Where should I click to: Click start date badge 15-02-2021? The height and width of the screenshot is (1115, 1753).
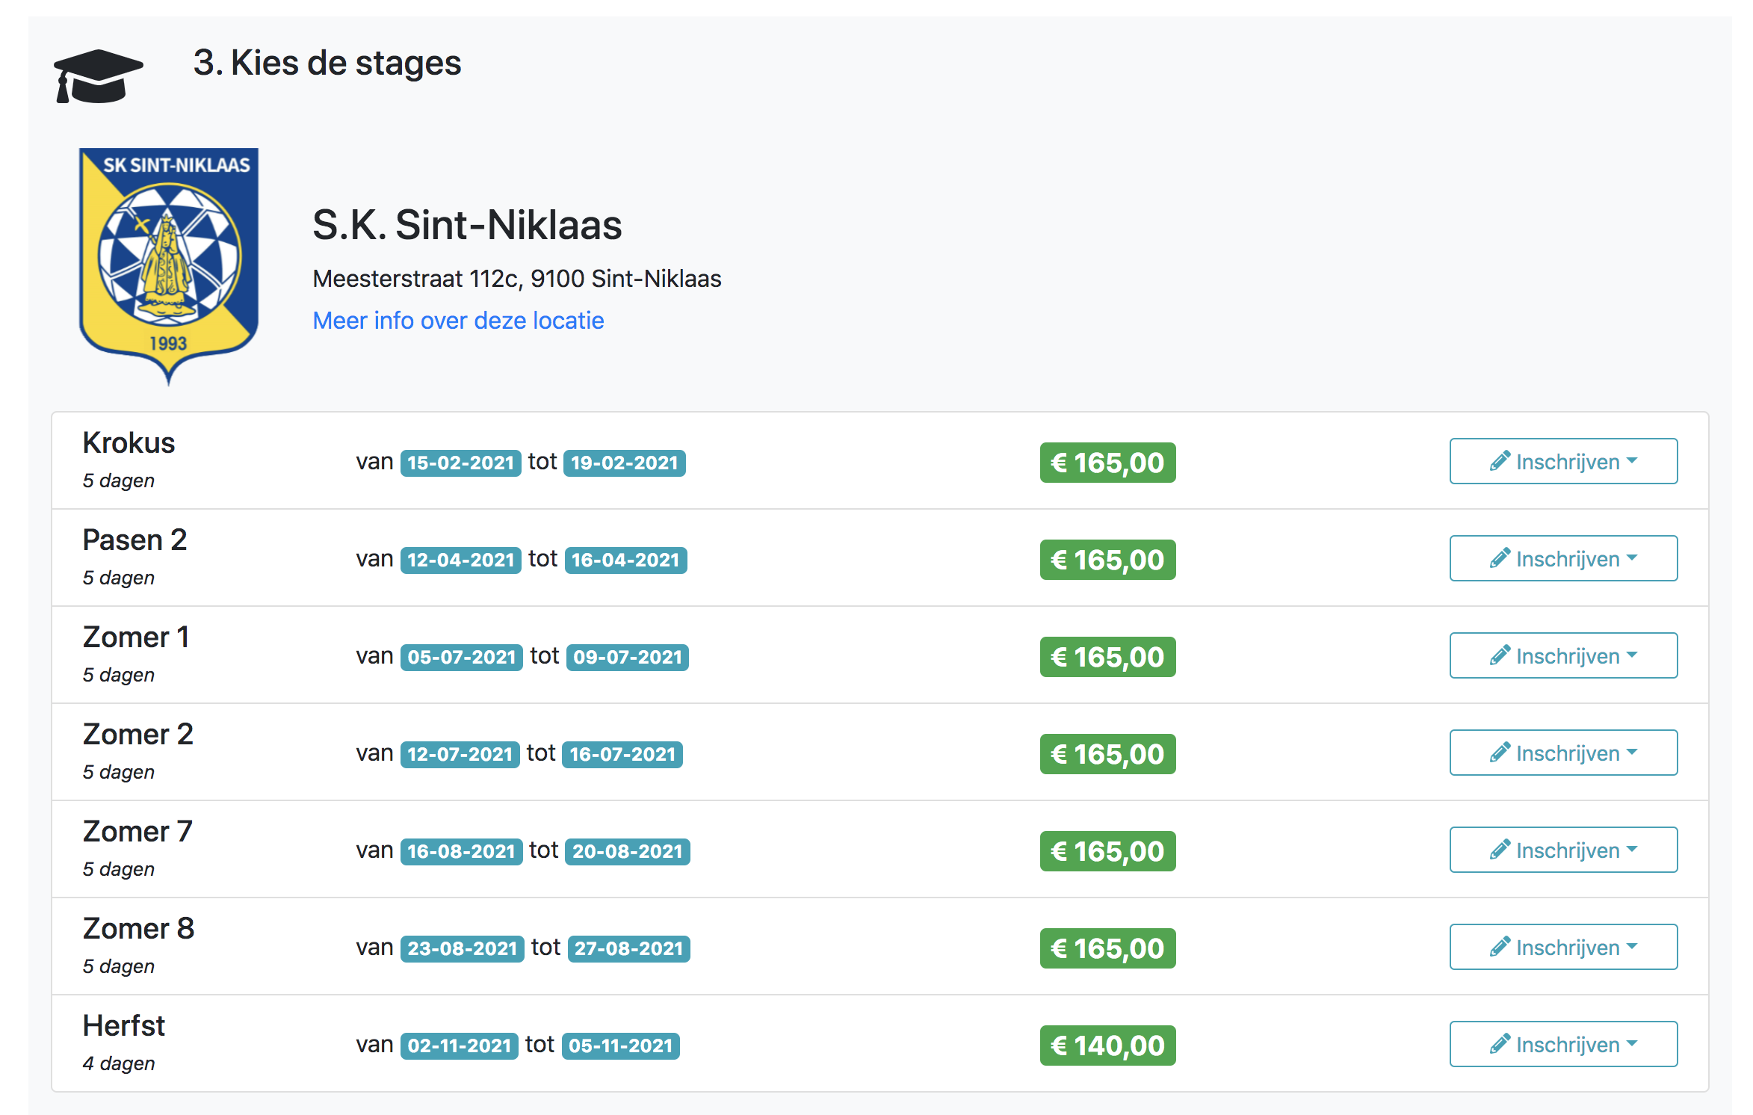(x=460, y=463)
